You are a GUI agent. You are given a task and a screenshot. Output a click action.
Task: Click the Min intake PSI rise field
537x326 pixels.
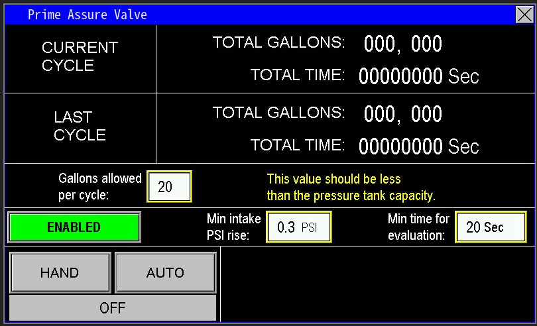tap(298, 227)
